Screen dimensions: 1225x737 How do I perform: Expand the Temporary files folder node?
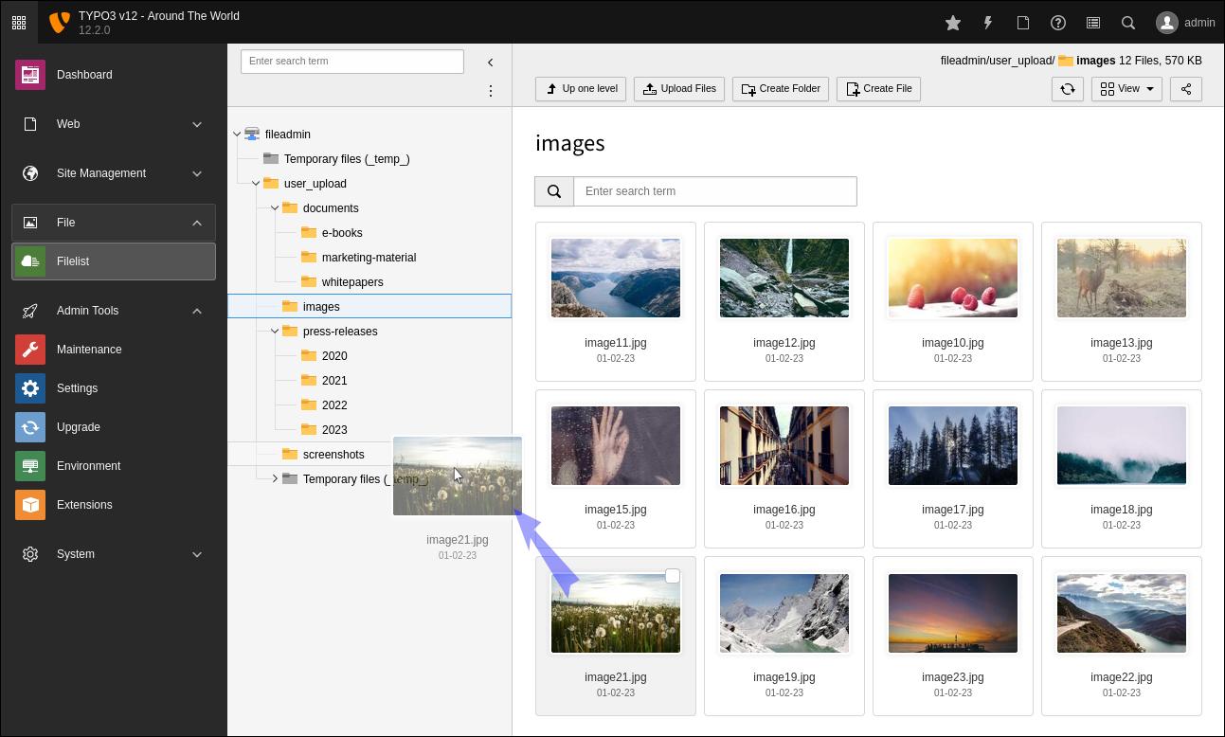click(275, 478)
